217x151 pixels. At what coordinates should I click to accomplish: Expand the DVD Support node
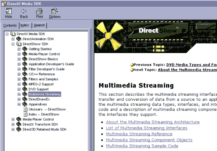pos(19,89)
